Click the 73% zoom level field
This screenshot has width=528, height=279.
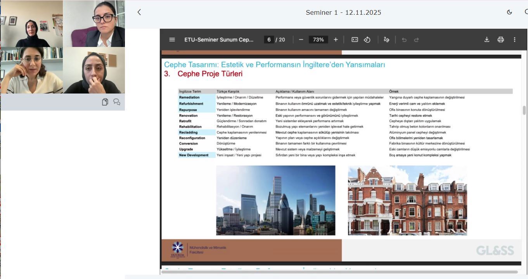pos(318,40)
